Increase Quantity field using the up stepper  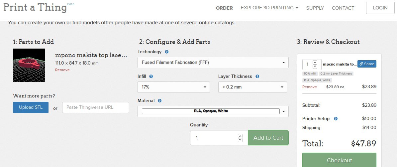[240, 136]
